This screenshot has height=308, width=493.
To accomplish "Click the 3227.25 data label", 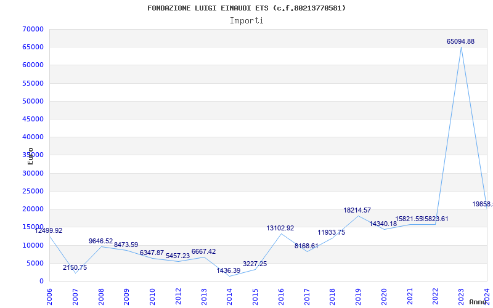I will pyautogui.click(x=255, y=264).
